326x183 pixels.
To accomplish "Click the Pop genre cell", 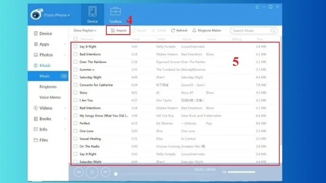I will point(209,123).
